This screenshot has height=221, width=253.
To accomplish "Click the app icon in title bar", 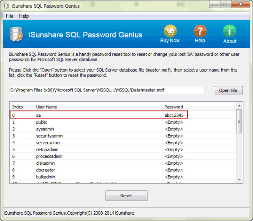I will point(6,6).
